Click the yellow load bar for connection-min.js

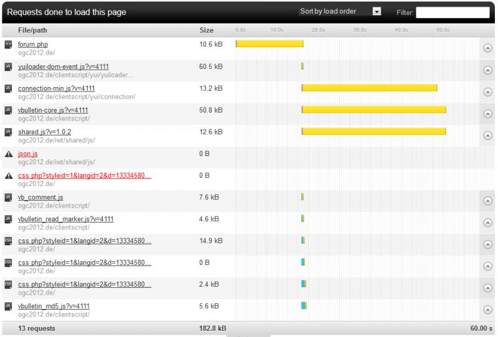(x=369, y=88)
